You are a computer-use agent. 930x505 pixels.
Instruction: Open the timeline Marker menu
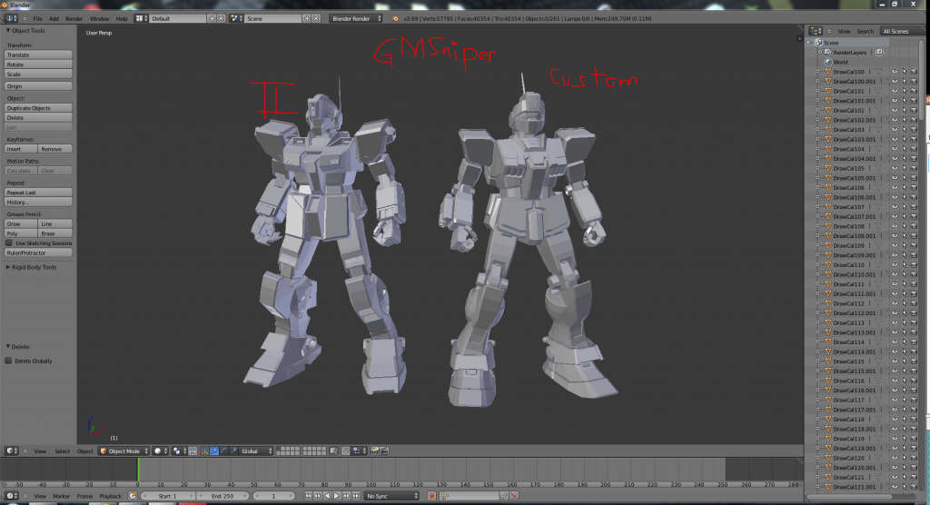click(x=61, y=496)
